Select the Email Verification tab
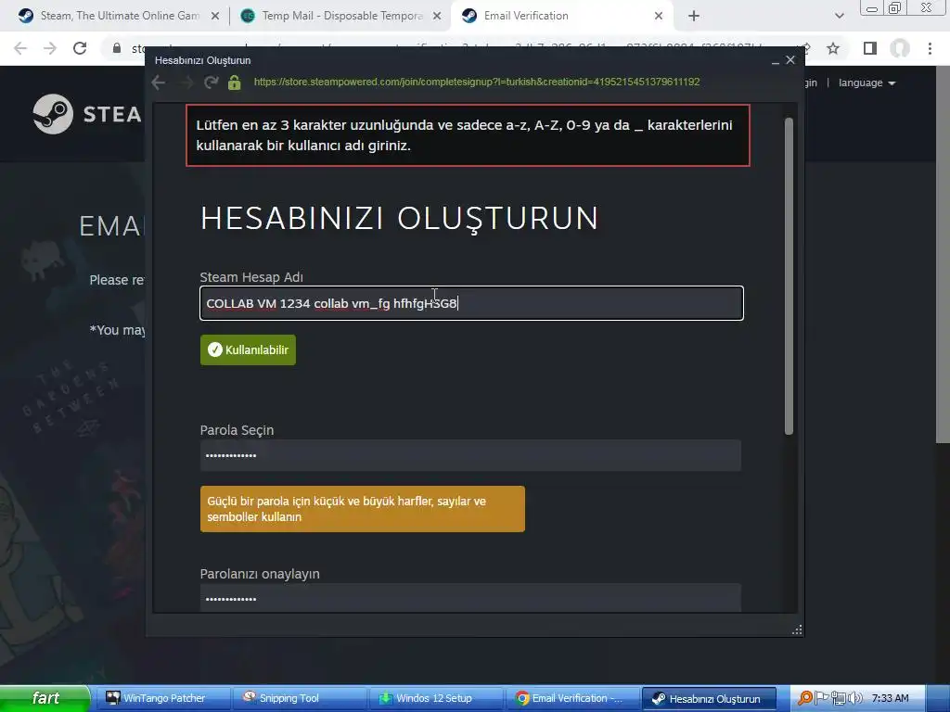 point(561,16)
